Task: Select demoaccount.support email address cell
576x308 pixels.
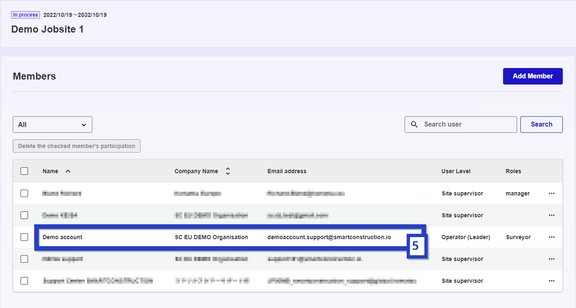Action: 329,237
